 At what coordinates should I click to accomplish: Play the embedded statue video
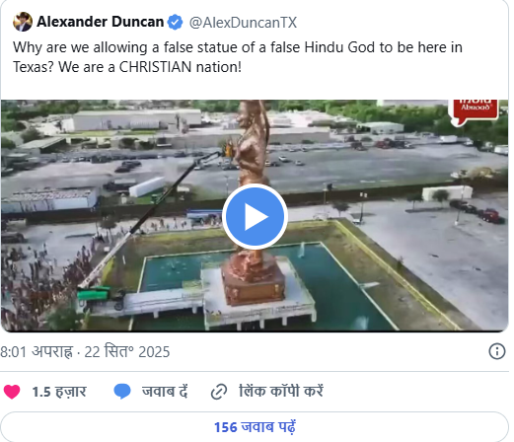click(255, 217)
